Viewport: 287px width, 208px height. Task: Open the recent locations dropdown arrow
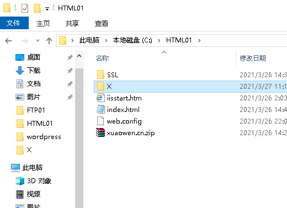click(38, 40)
